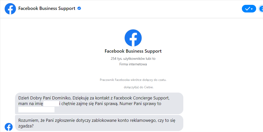The image size is (263, 132).
Task: Click the 'dołączył(a) do Ciebie' join notice
Action: pyautogui.click(x=139, y=87)
